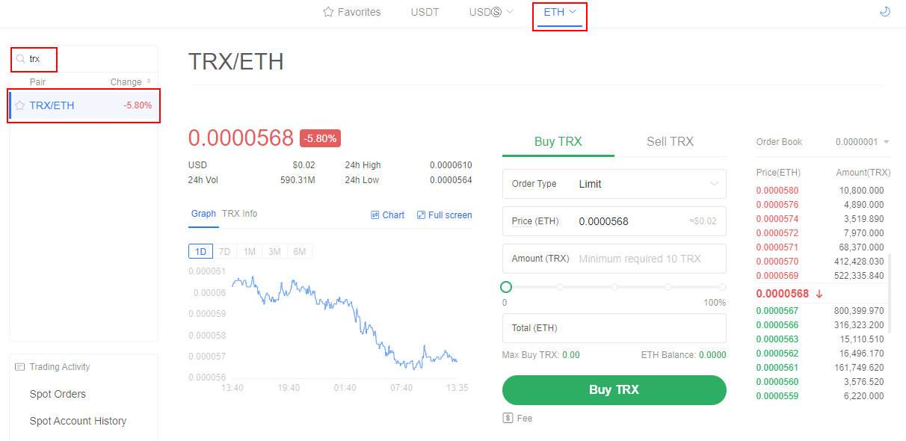
Task: Select the 6M chart timeframe
Action: (x=299, y=251)
